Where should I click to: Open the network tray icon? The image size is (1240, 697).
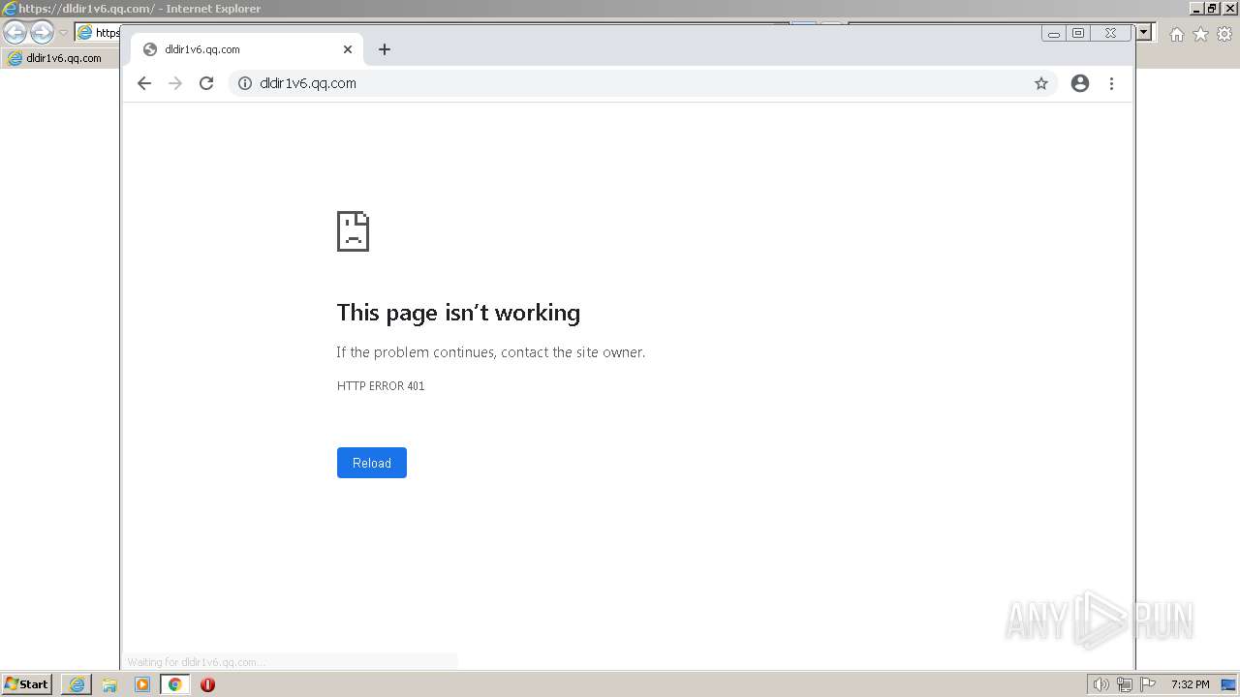click(1125, 684)
